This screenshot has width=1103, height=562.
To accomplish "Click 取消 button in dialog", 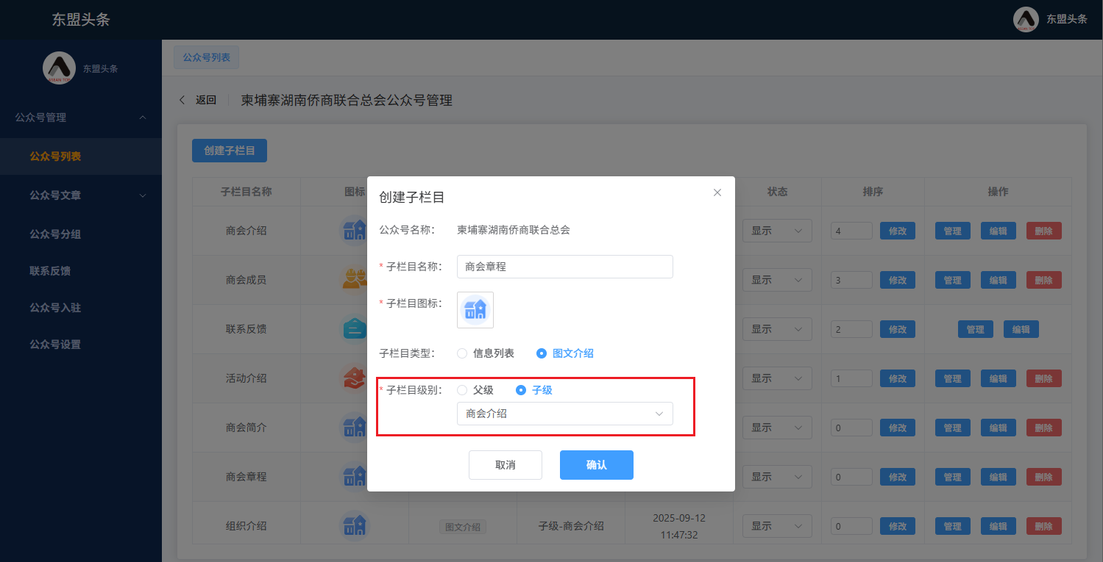I will [x=506, y=465].
